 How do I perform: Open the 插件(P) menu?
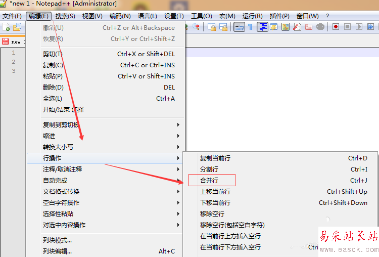279,16
